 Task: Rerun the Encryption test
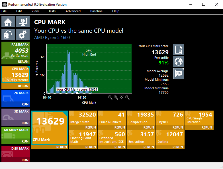[141, 147]
